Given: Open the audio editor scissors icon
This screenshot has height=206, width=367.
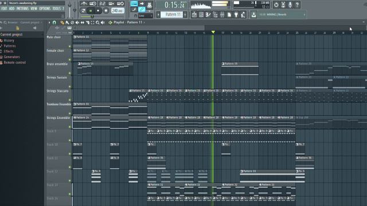Looking at the screenshot, I should (x=283, y=5).
